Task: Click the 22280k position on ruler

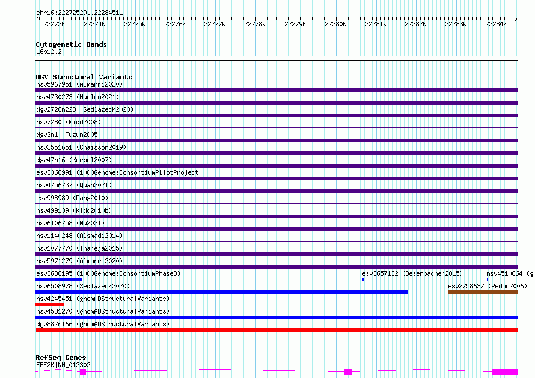Action: [x=336, y=24]
